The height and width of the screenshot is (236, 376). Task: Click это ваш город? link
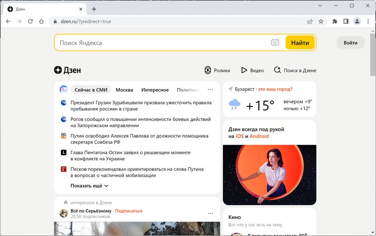click(275, 89)
